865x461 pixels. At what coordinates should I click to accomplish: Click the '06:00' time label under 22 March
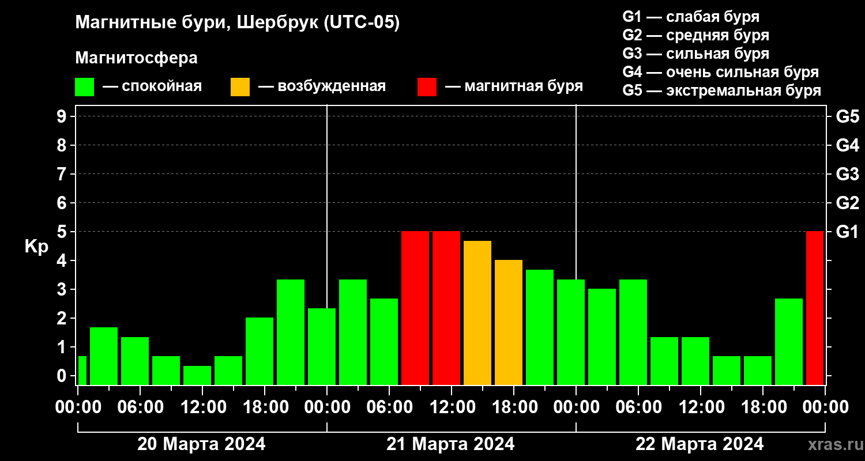pos(638,407)
